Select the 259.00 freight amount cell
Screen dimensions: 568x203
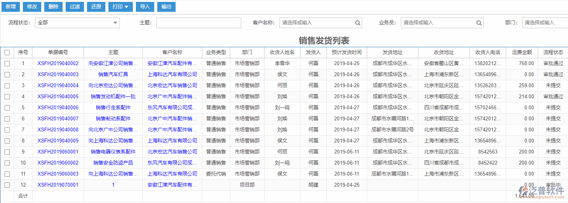click(x=522, y=86)
